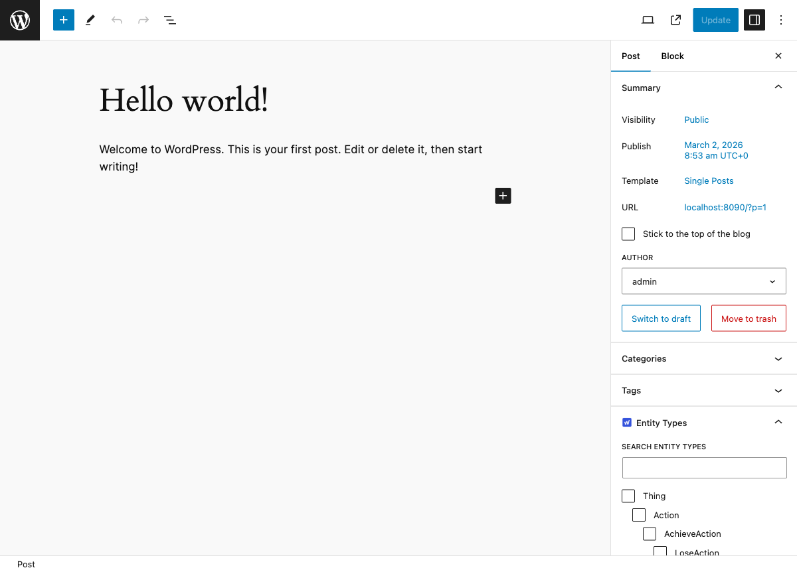
Task: Enable Stick to the top of the blog
Action: click(628, 234)
